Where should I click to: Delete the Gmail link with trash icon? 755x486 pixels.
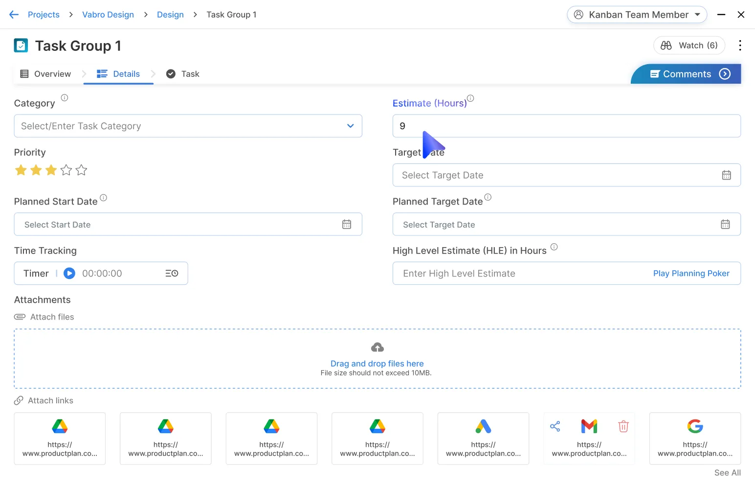[623, 426]
